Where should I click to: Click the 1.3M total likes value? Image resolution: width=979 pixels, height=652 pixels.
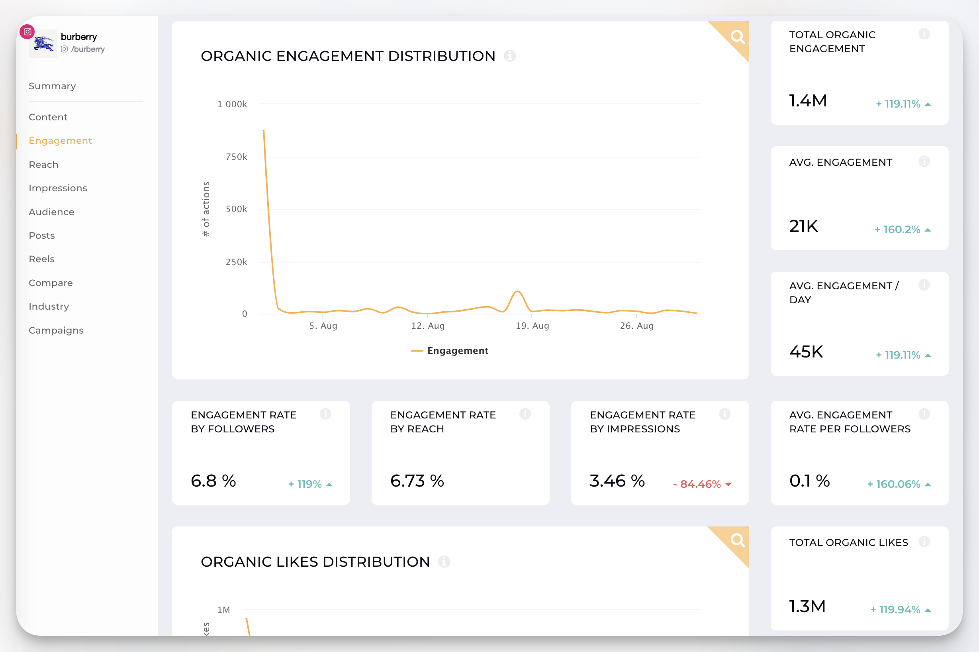[x=807, y=607]
